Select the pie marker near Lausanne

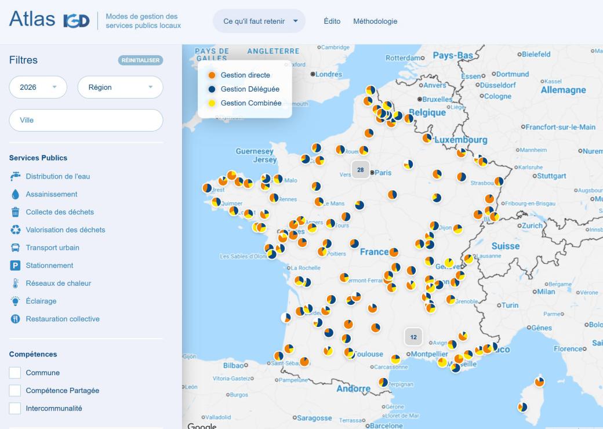tap(468, 259)
